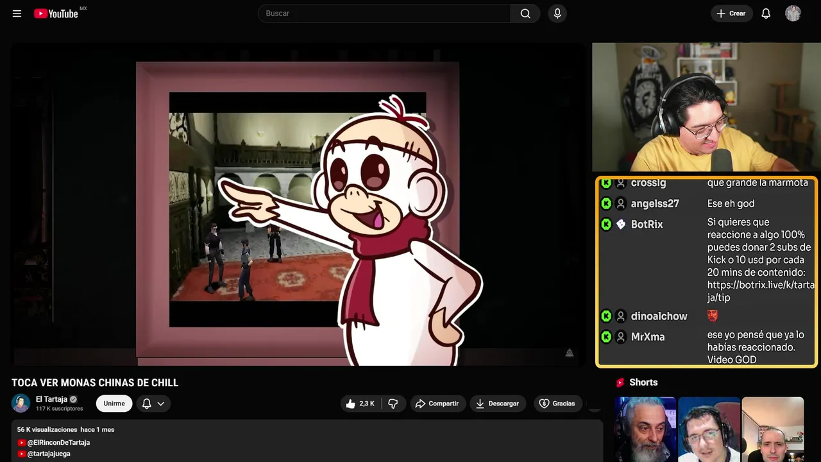Select chat username BotRix

point(647,224)
